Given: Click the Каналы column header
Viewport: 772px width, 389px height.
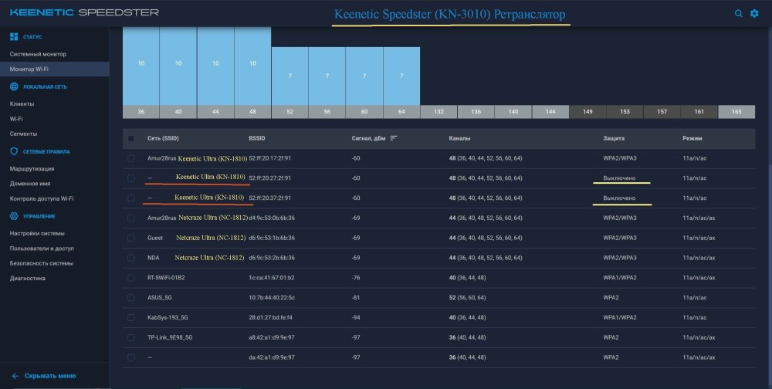Looking at the screenshot, I should pos(459,138).
